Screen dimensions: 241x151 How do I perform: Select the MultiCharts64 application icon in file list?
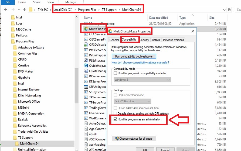tap(86, 29)
